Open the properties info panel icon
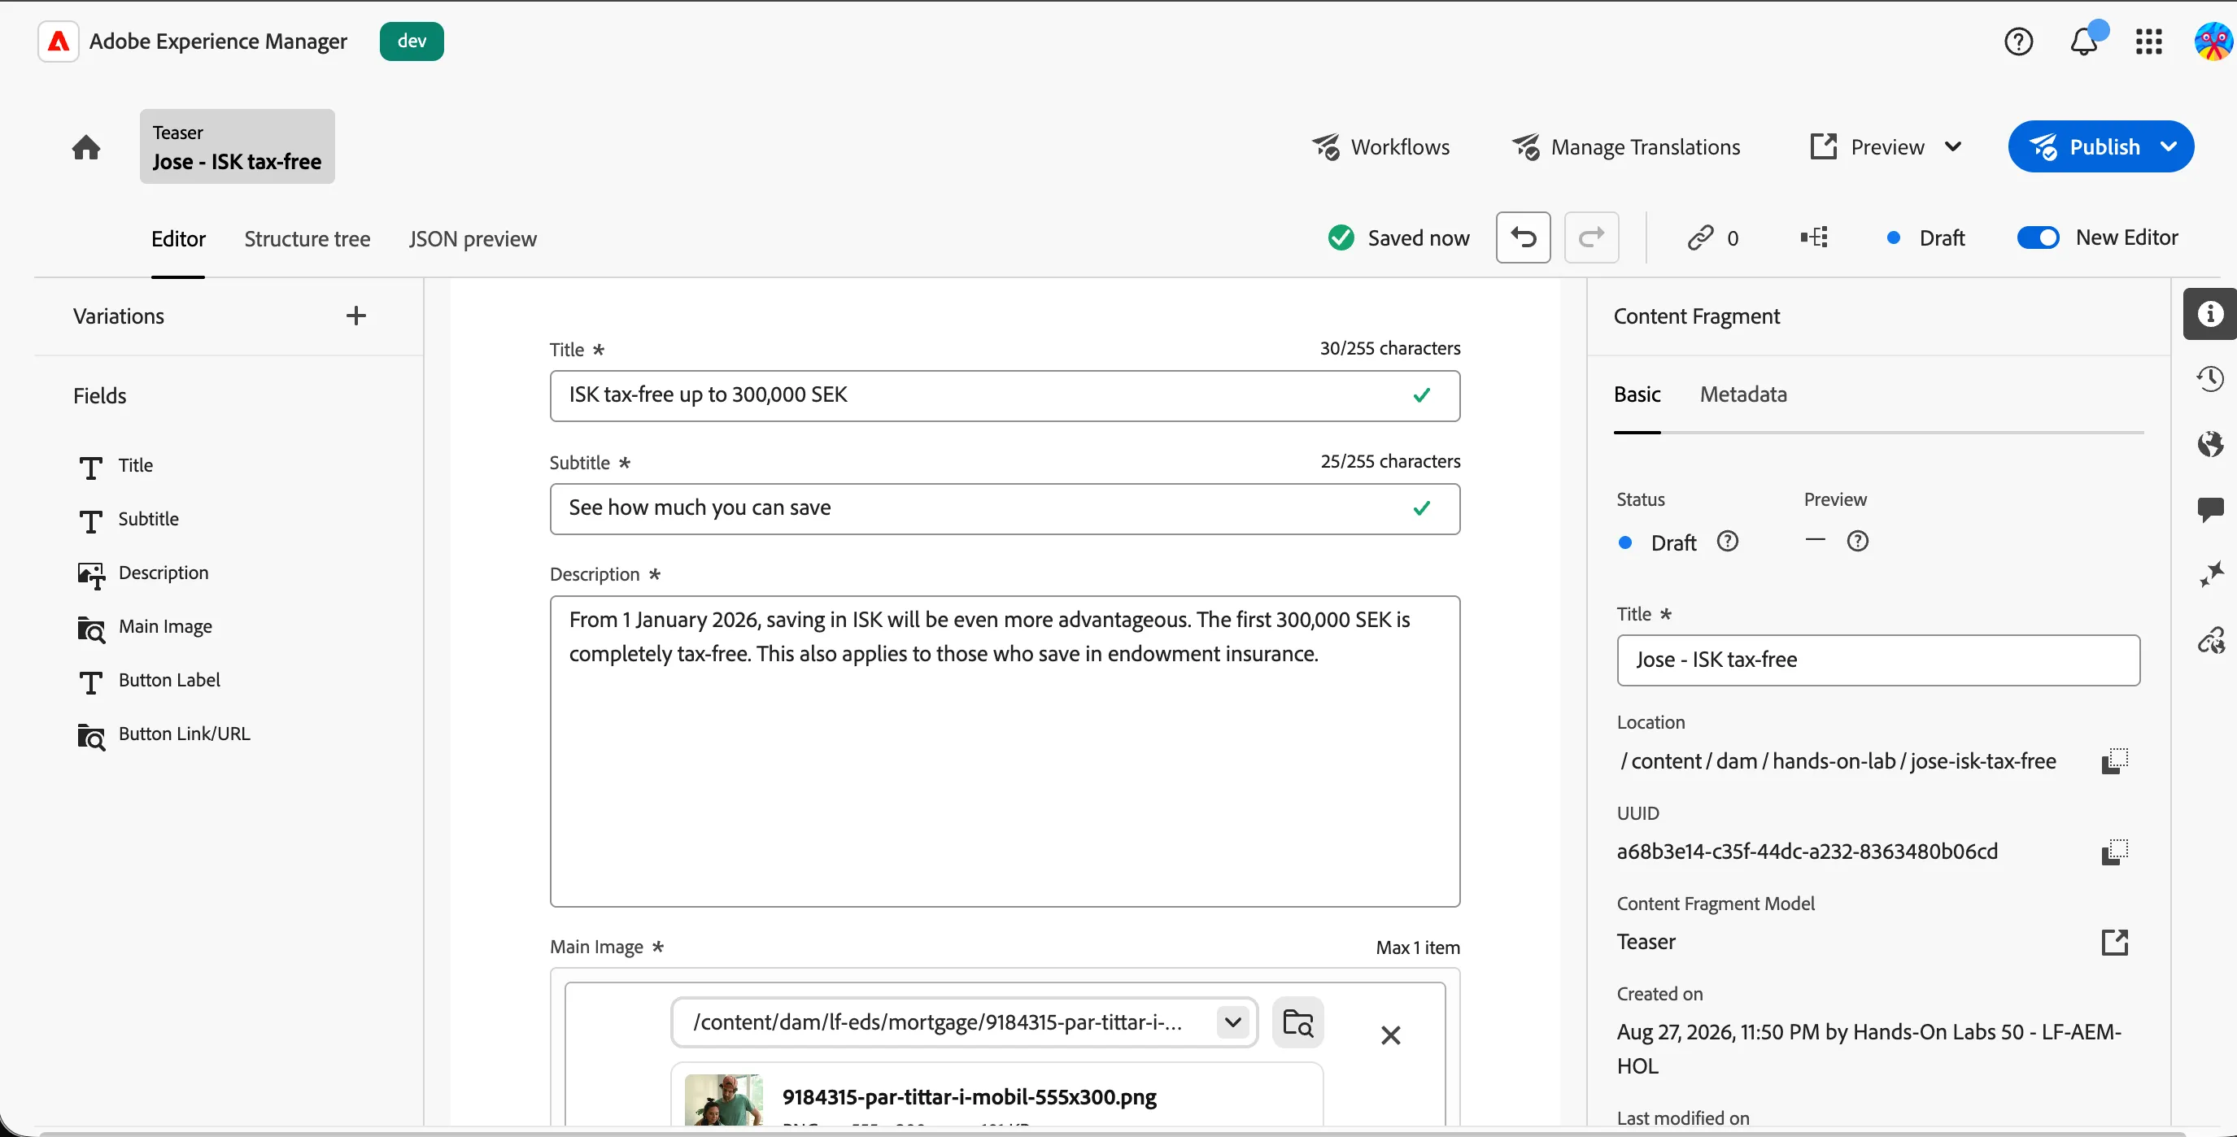 click(x=2210, y=314)
